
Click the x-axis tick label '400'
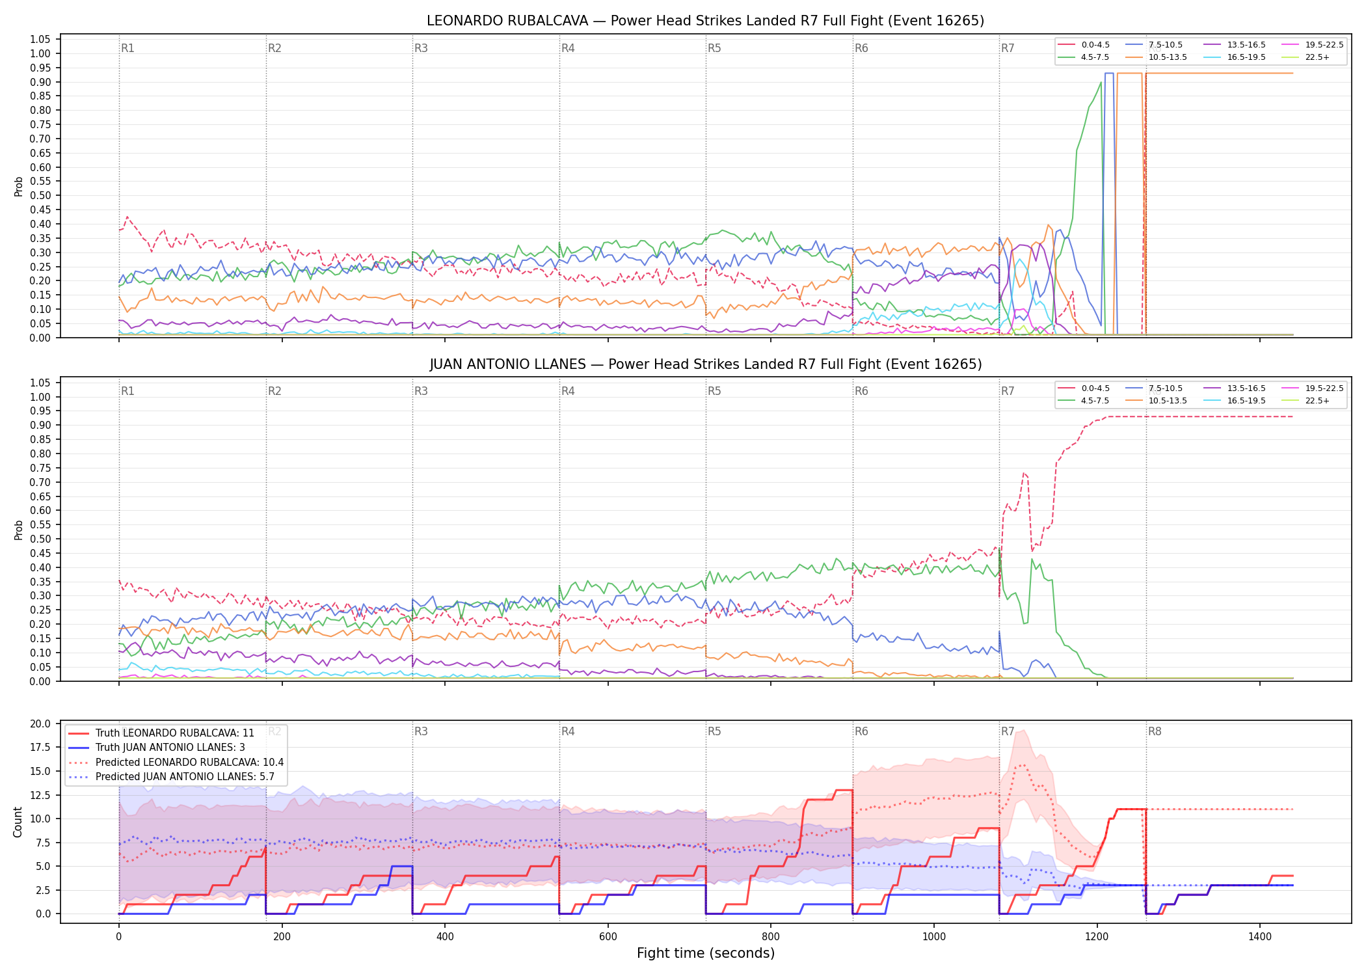[445, 937]
